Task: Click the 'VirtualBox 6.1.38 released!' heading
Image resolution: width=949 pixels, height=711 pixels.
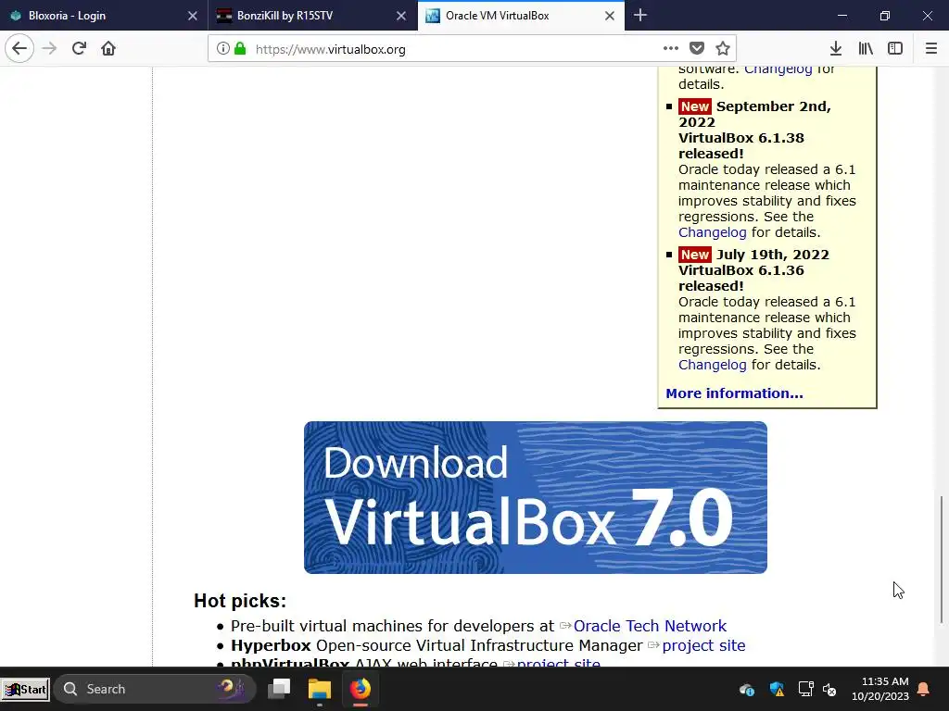Action: [x=740, y=145]
